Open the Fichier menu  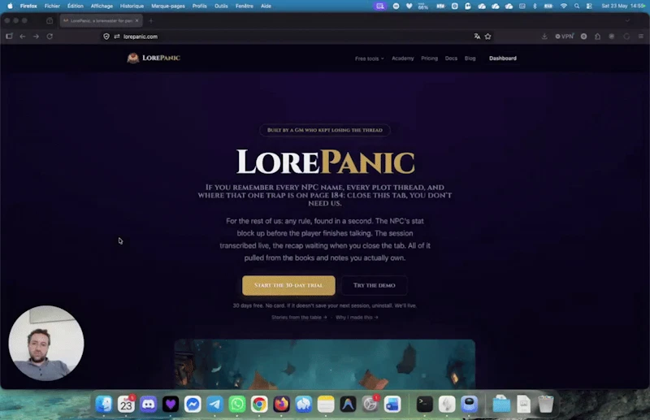click(52, 6)
